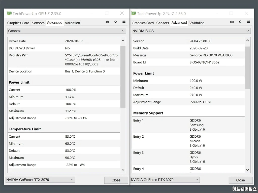The width and height of the screenshot is (258, 193).
Task: Click scroll down arrow in right window list
Action: tap(247, 170)
